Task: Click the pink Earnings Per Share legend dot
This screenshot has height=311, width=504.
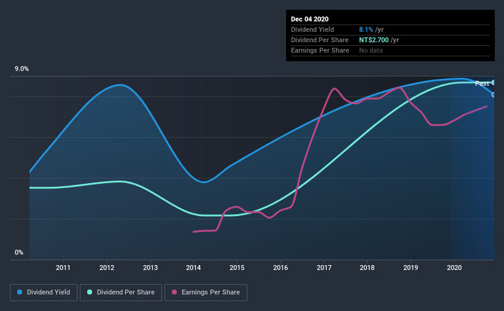Action: (x=174, y=292)
